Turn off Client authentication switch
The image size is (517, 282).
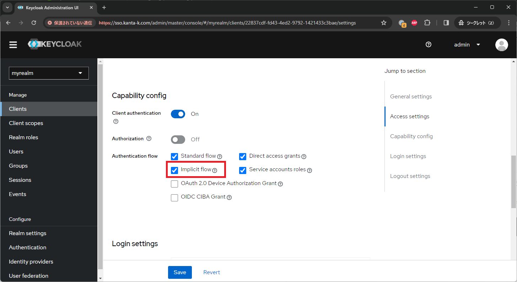click(x=178, y=114)
